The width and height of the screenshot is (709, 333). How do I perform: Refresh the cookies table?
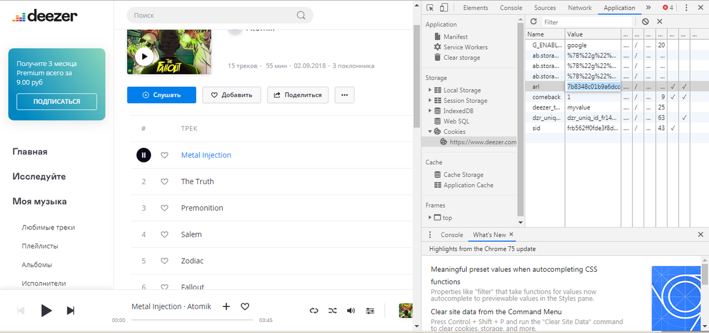click(533, 22)
